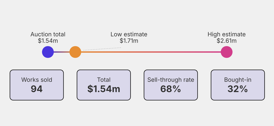This screenshot has height=126, width=274.
Task: Click the number 94 in Works sold card
Action: point(37,89)
